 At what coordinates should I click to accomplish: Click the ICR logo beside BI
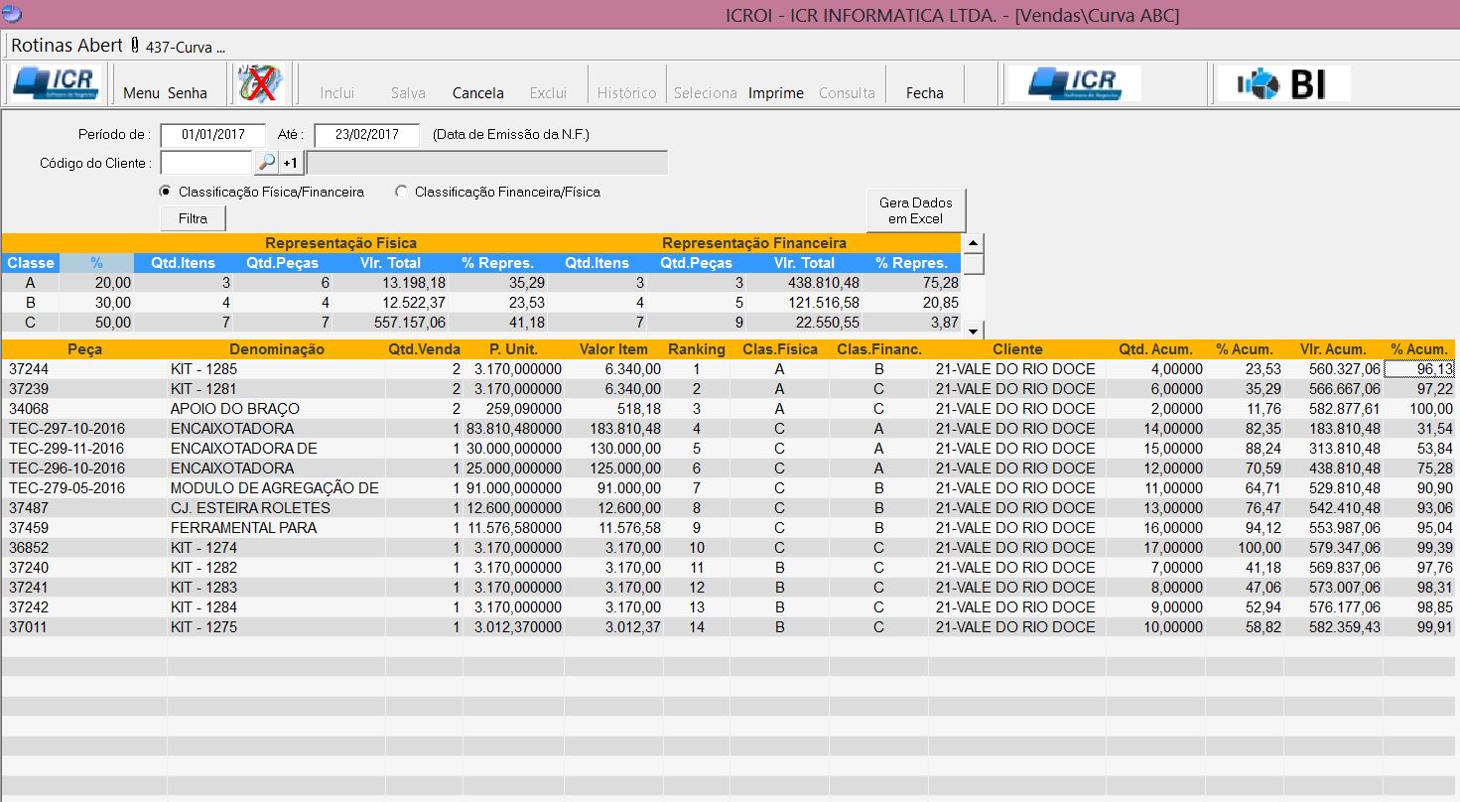[x=1073, y=84]
